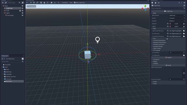Expand the Size section
The image size is (187, 105).
pyautogui.click(x=168, y=38)
